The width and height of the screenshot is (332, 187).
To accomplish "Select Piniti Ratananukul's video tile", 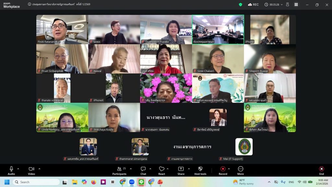I will click(62, 29).
